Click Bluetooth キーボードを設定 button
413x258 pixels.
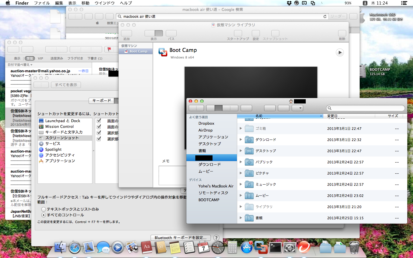(x=180, y=238)
